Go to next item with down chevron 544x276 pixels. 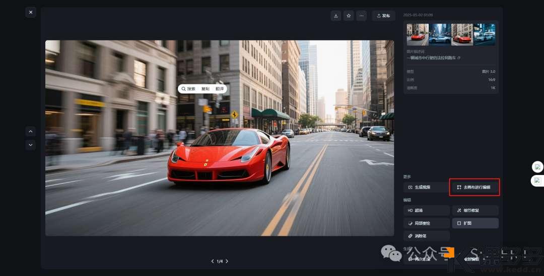pyautogui.click(x=31, y=145)
